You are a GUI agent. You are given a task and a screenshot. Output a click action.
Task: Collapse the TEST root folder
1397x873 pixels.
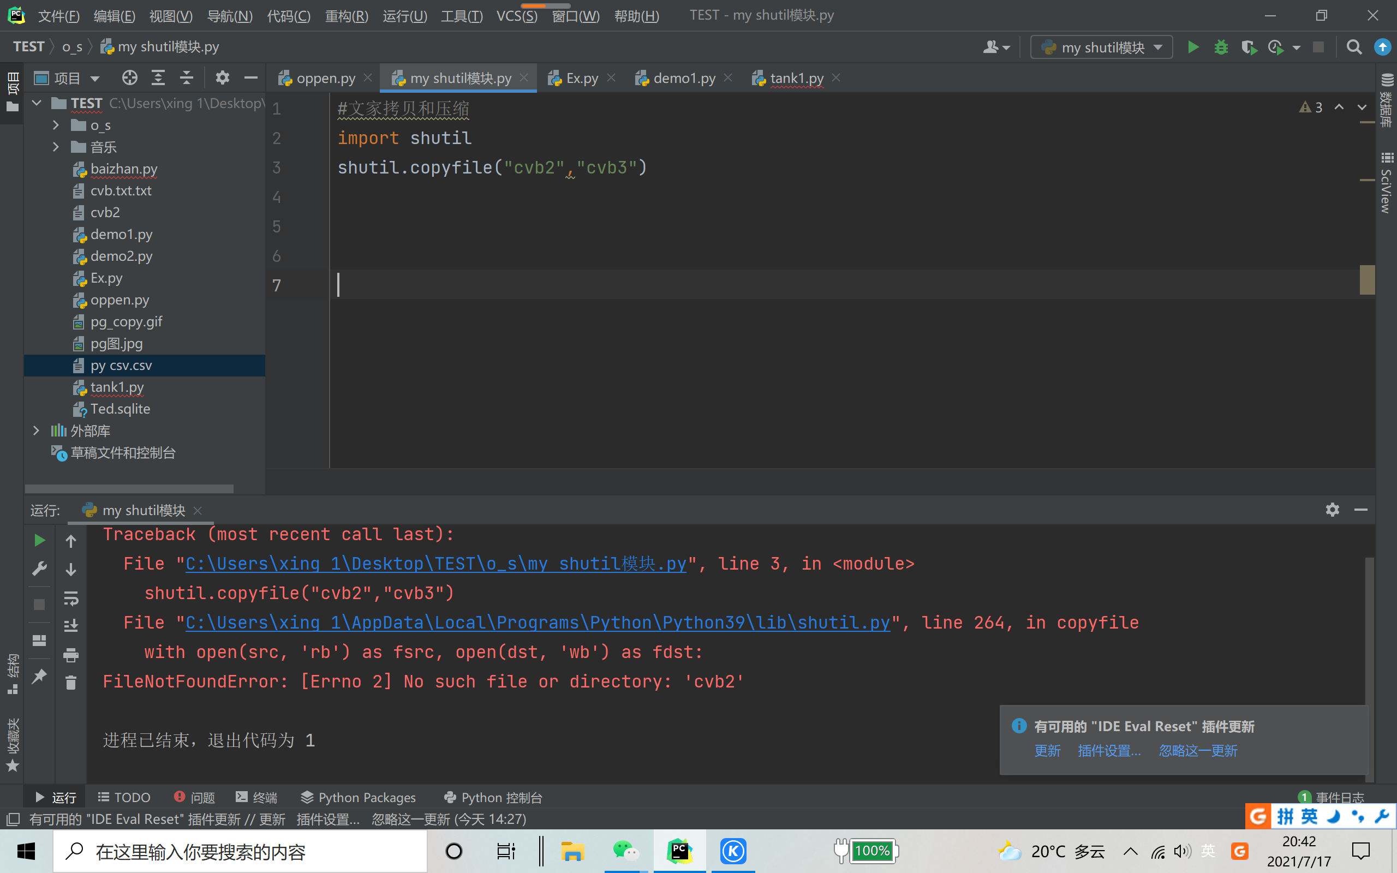(x=37, y=103)
